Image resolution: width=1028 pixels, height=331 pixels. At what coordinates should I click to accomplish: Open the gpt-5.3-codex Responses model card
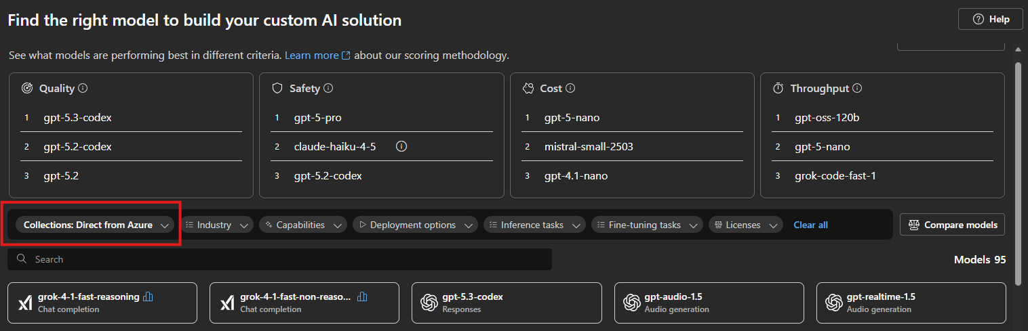pyautogui.click(x=507, y=303)
